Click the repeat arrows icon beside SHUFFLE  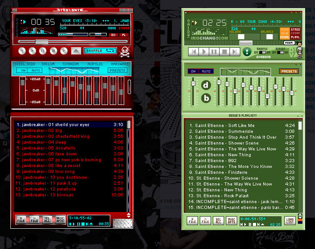pyautogui.click(x=110, y=50)
